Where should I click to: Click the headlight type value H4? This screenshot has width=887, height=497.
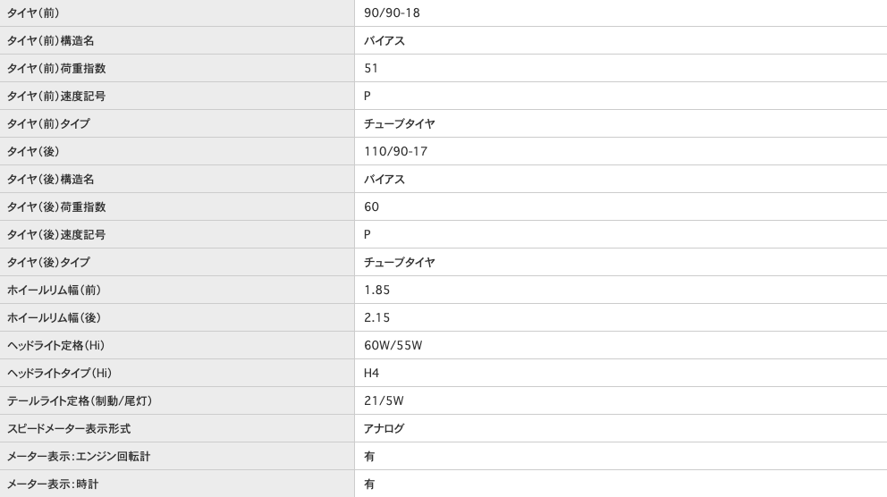pyautogui.click(x=371, y=374)
